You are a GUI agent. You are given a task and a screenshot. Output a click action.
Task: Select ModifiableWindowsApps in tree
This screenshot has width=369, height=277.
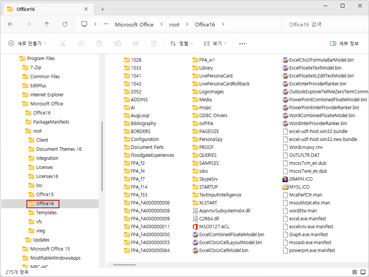(55, 258)
